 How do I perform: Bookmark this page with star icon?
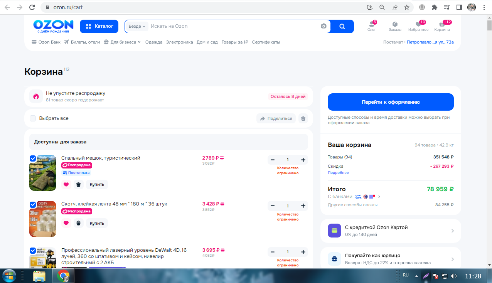[x=406, y=7]
